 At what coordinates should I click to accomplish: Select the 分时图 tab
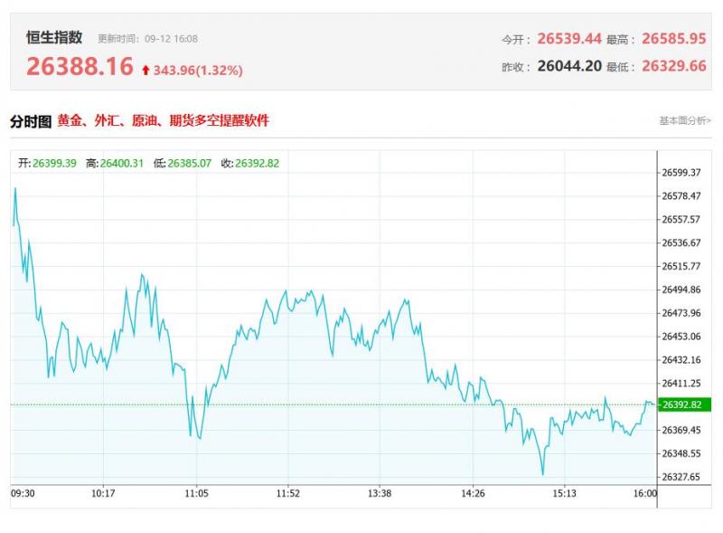(30, 120)
